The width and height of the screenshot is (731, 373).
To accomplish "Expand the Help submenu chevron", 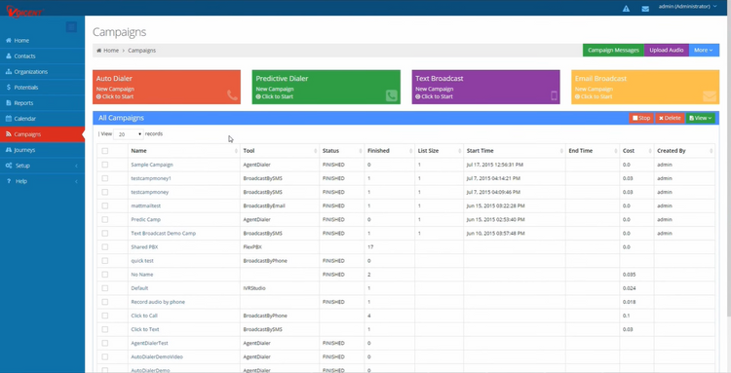I will coord(76,181).
